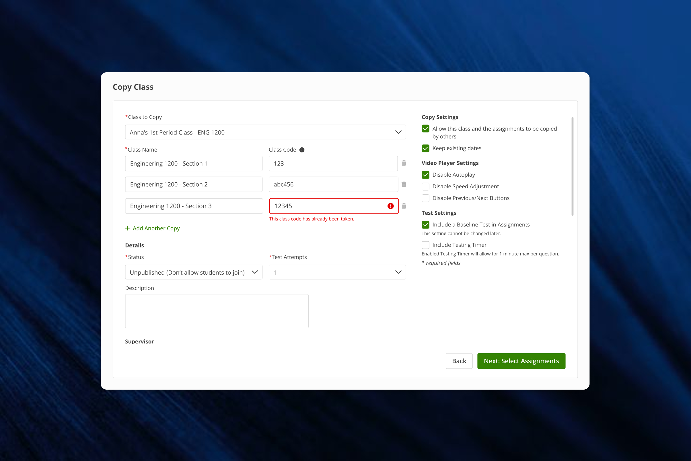This screenshot has height=461, width=691.
Task: Enable Include Testing Timer checkbox
Action: pos(425,245)
